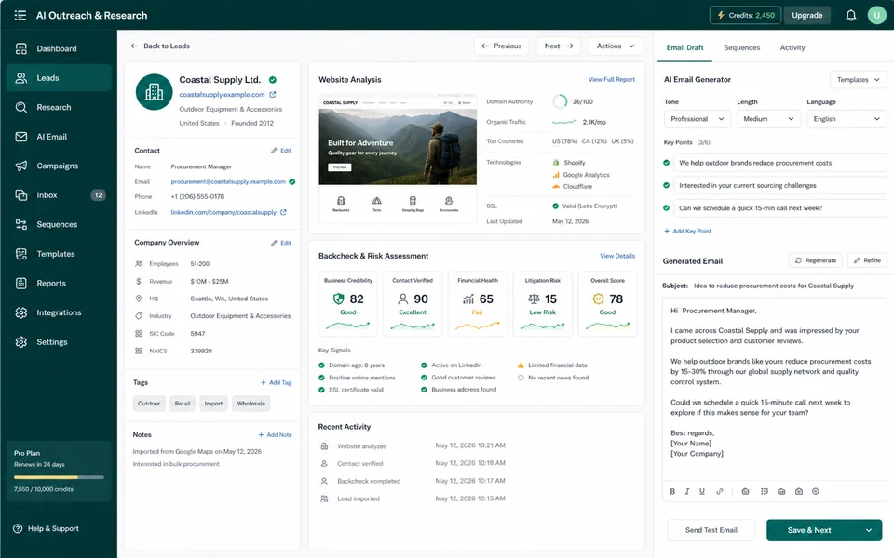Click the Litigation Risk scales icon
This screenshot has height=558, width=894.
(534, 299)
